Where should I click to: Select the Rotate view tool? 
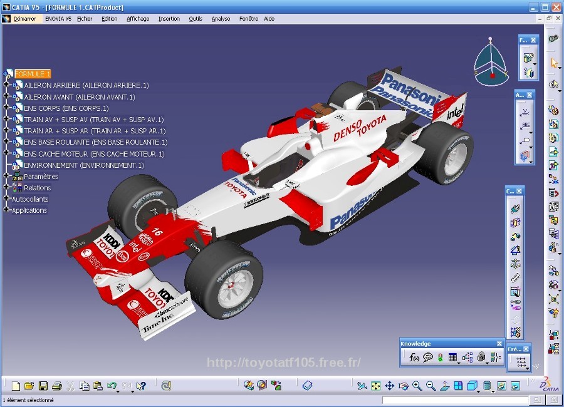(x=403, y=386)
